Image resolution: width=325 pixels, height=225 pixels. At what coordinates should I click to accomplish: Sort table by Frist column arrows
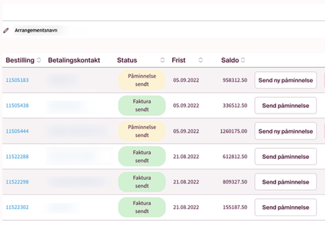tap(201, 60)
